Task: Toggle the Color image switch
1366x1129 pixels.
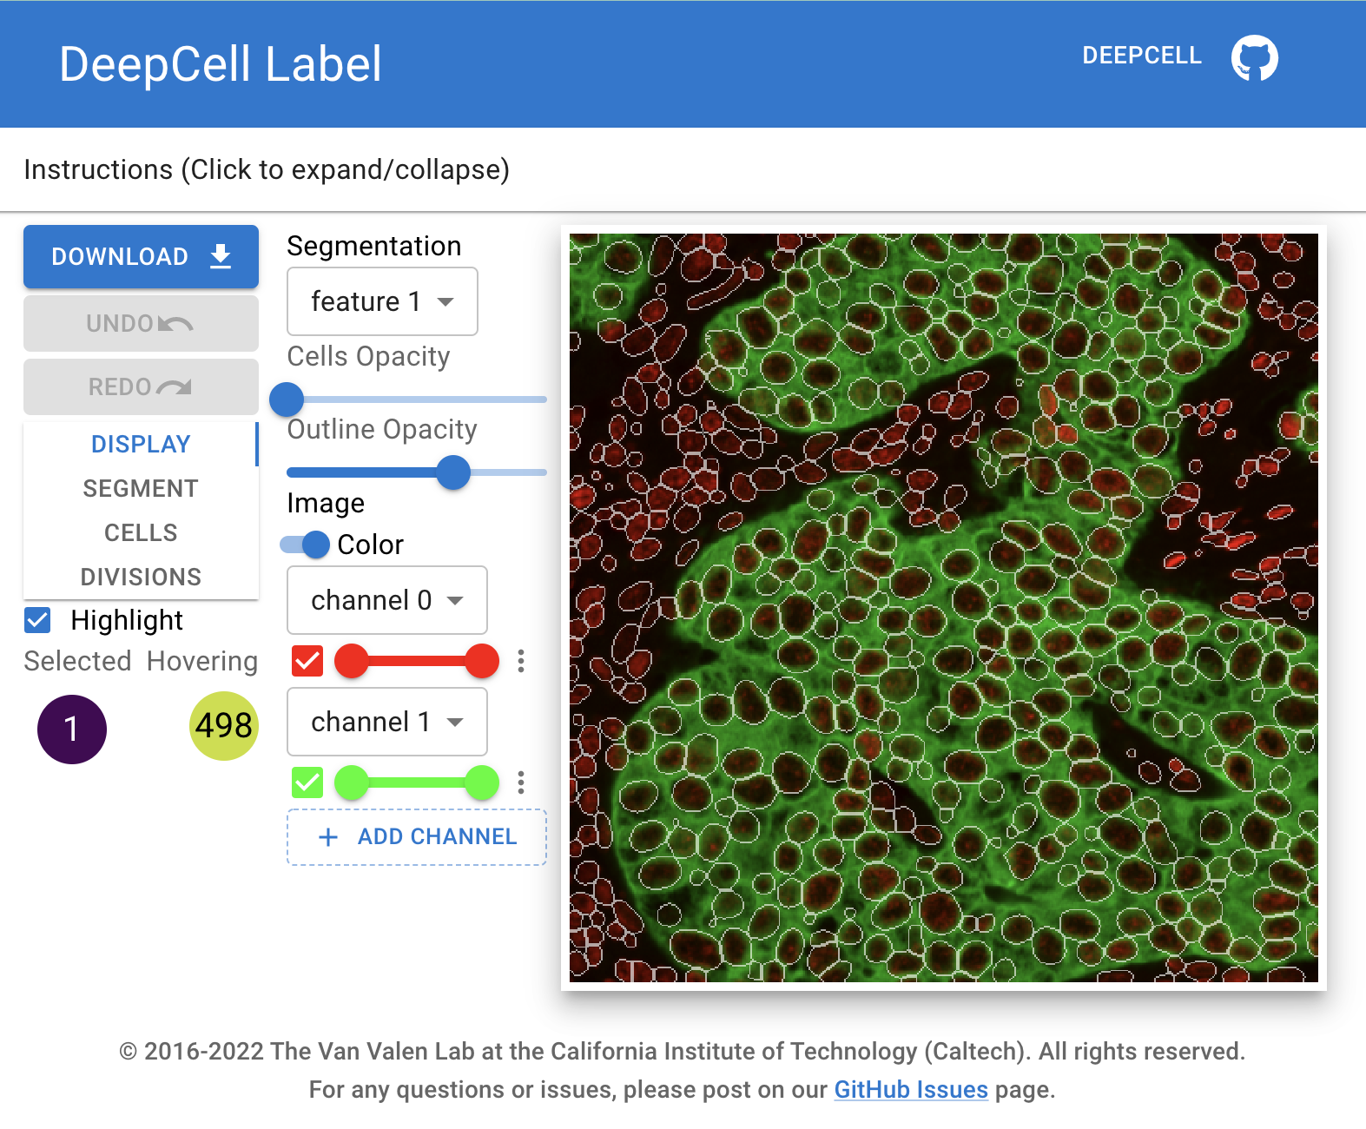Action: click(305, 545)
